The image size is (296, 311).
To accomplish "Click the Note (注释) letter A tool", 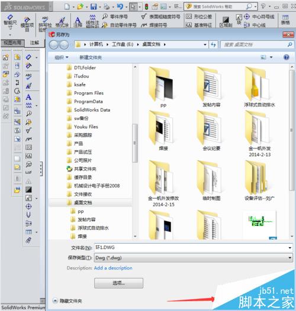I will (x=78, y=22).
